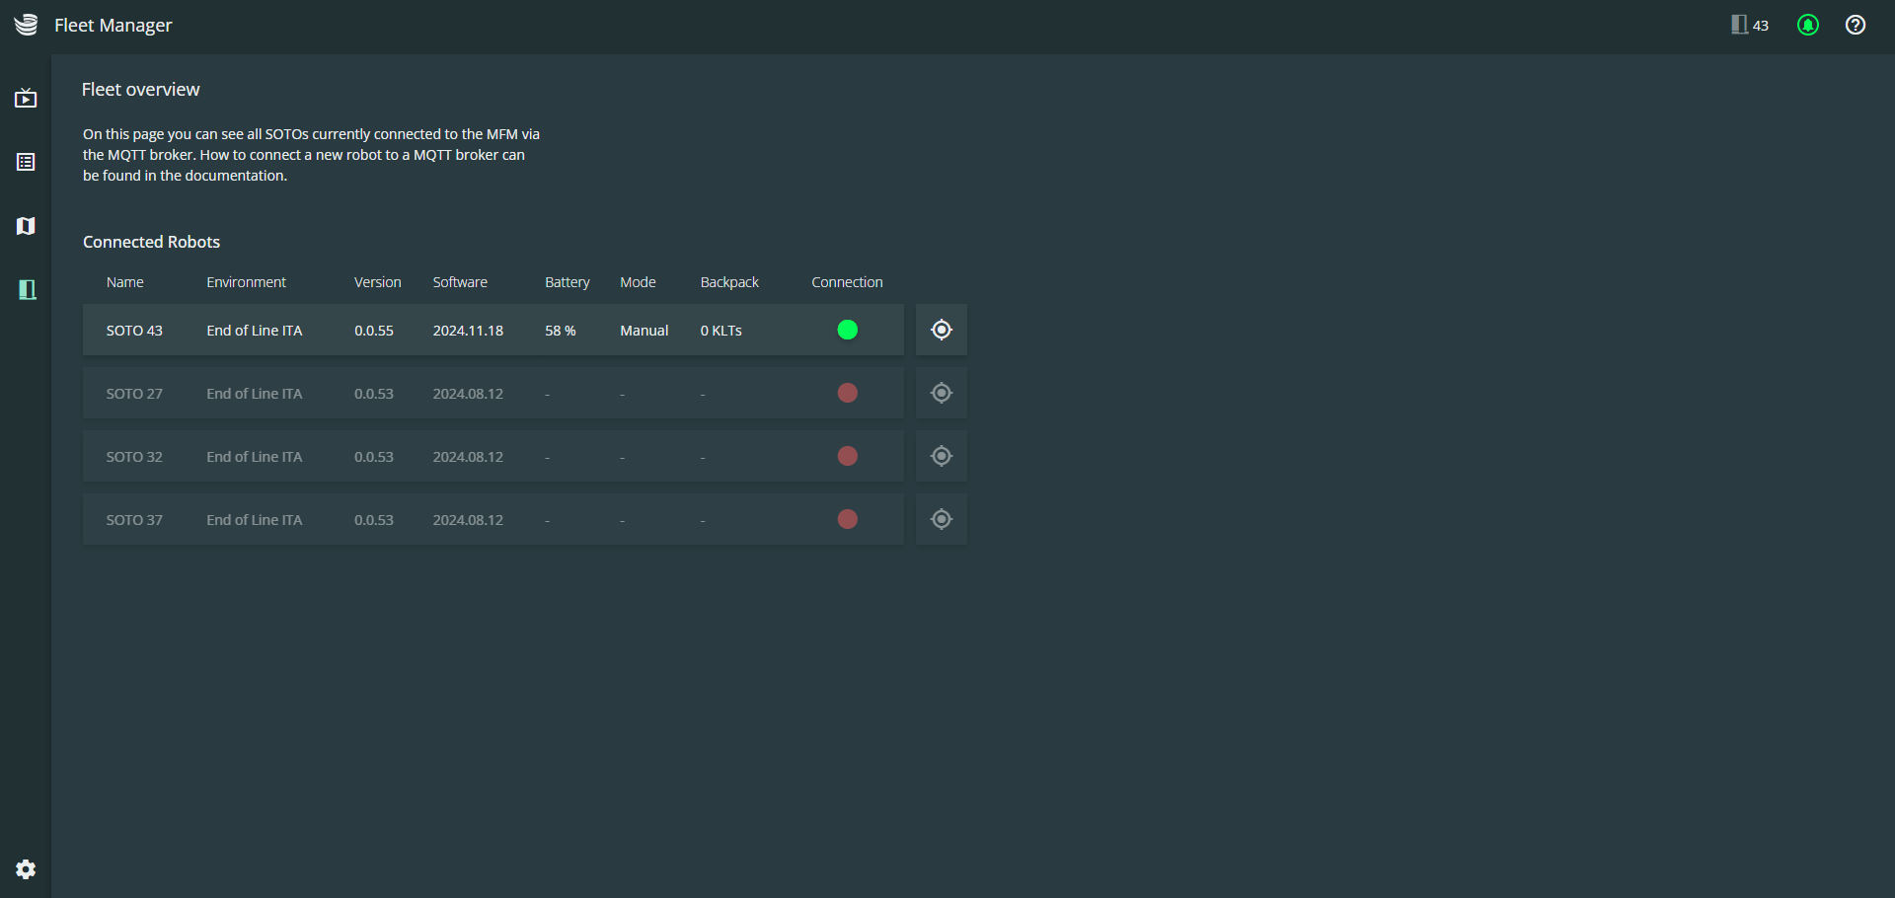This screenshot has height=898, width=1895.
Task: Open the list view sidebar icon
Action: [x=26, y=162]
